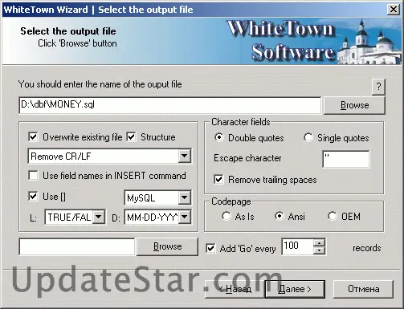
Task: Increase the records count spinner
Action: point(319,242)
